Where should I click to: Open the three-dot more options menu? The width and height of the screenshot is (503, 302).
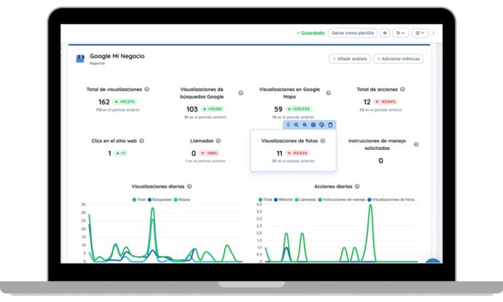point(433,33)
